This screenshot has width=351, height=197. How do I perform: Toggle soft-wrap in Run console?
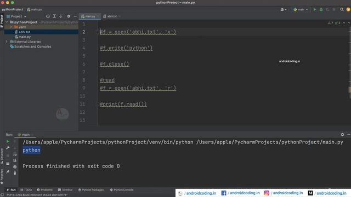(15, 154)
